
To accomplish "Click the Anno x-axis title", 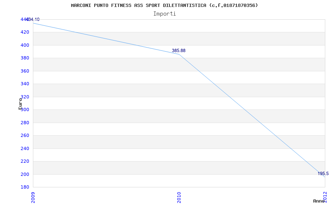I will point(319,201).
